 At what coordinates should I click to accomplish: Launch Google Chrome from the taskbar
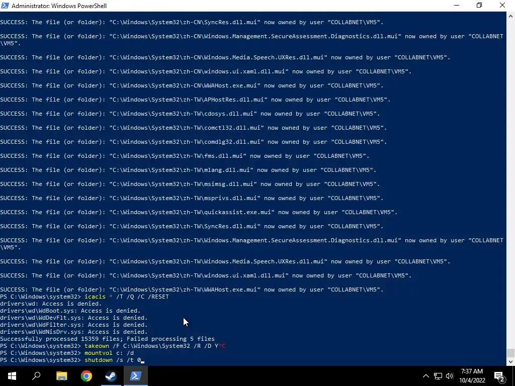coord(87,376)
